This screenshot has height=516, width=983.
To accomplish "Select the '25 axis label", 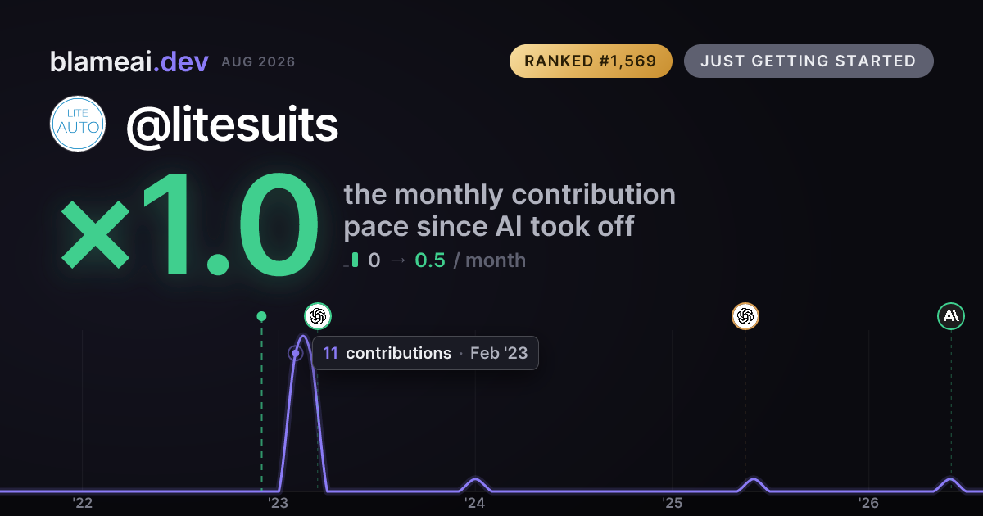I will [x=673, y=502].
